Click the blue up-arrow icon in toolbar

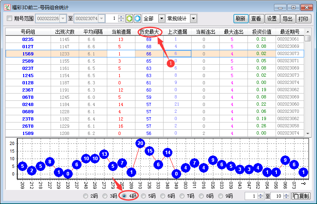pos(137,18)
